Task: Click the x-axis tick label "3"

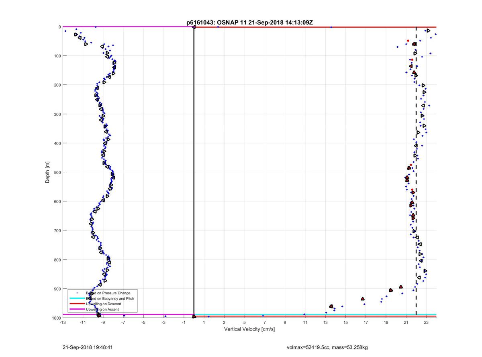Action: tap(224, 322)
